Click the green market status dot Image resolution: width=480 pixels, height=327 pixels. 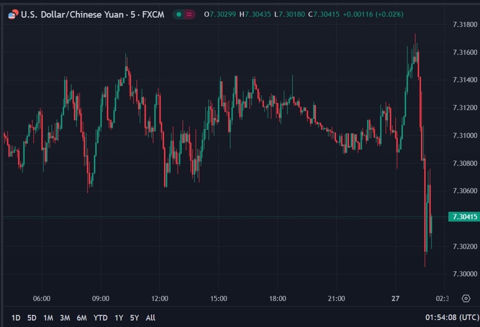pos(179,14)
